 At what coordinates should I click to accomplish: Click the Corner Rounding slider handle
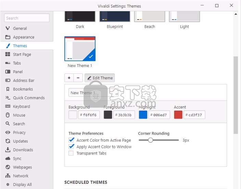(151, 140)
